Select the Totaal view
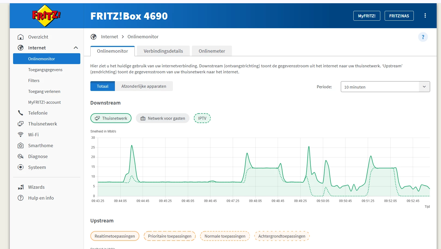The image size is (441, 249). pos(103,86)
